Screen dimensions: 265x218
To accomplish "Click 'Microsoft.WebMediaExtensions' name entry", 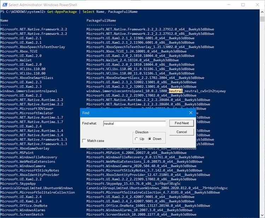I will click(28, 161).
